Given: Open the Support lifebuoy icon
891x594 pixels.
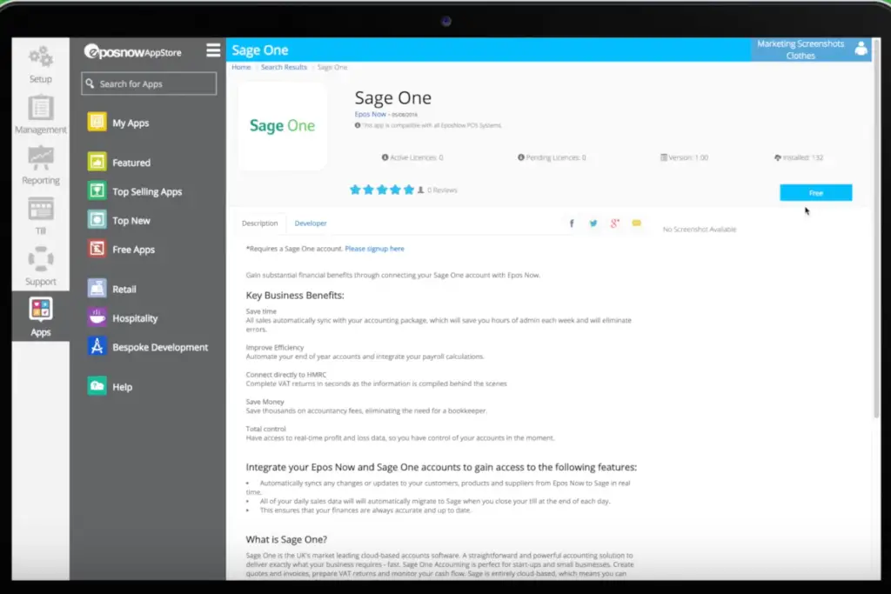Looking at the screenshot, I should (x=40, y=259).
